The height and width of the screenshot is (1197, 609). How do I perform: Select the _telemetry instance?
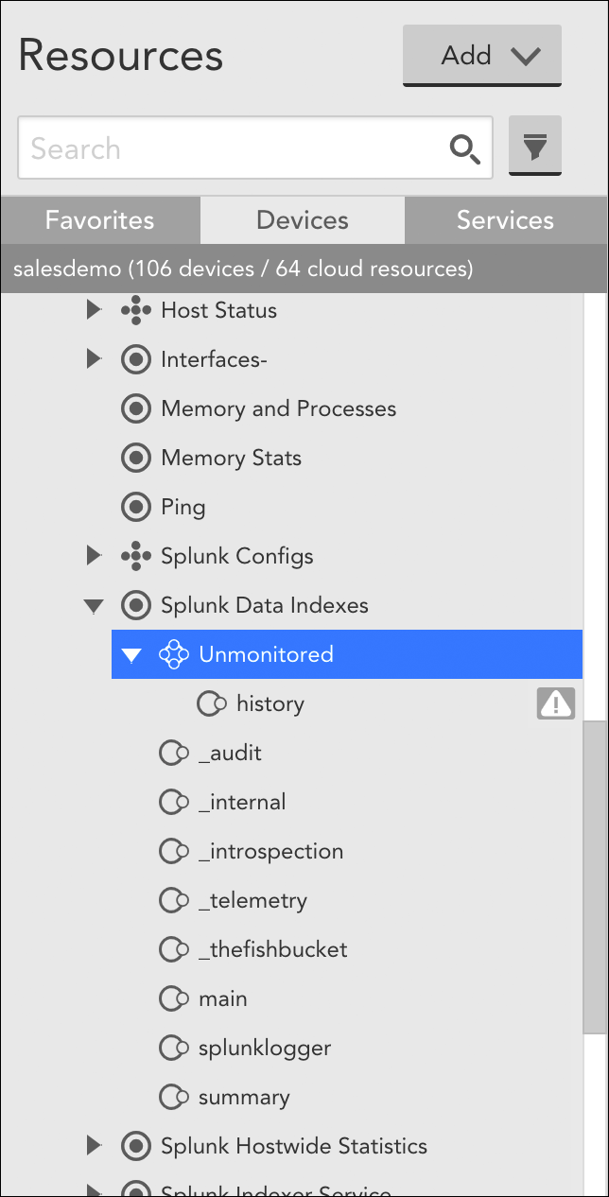pyautogui.click(x=253, y=900)
